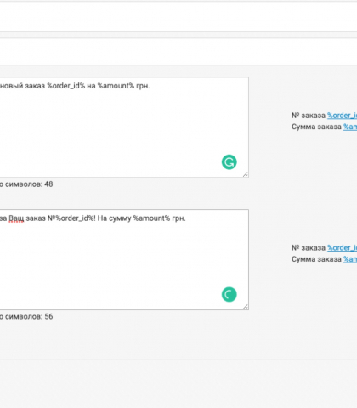This screenshot has width=357, height=408.
Task: Open Grammarly icon in new order message textarea
Action: pyautogui.click(x=229, y=162)
